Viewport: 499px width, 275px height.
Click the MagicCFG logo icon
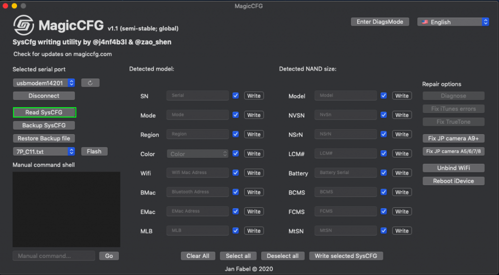coord(23,25)
